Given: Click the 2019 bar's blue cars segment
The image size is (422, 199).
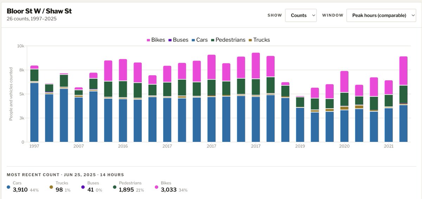Looking at the screenshot, I should click(300, 125).
